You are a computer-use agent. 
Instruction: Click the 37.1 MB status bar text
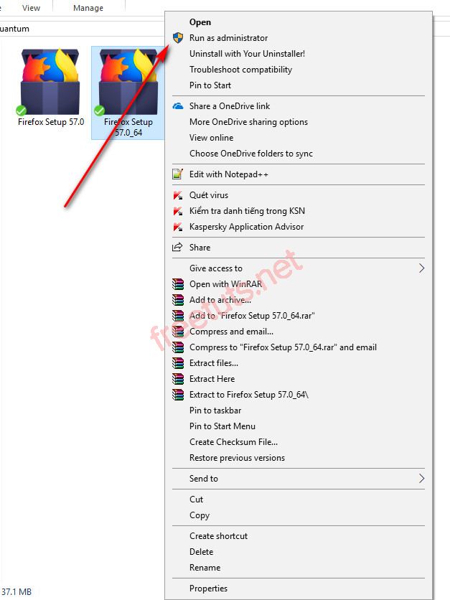(x=17, y=591)
